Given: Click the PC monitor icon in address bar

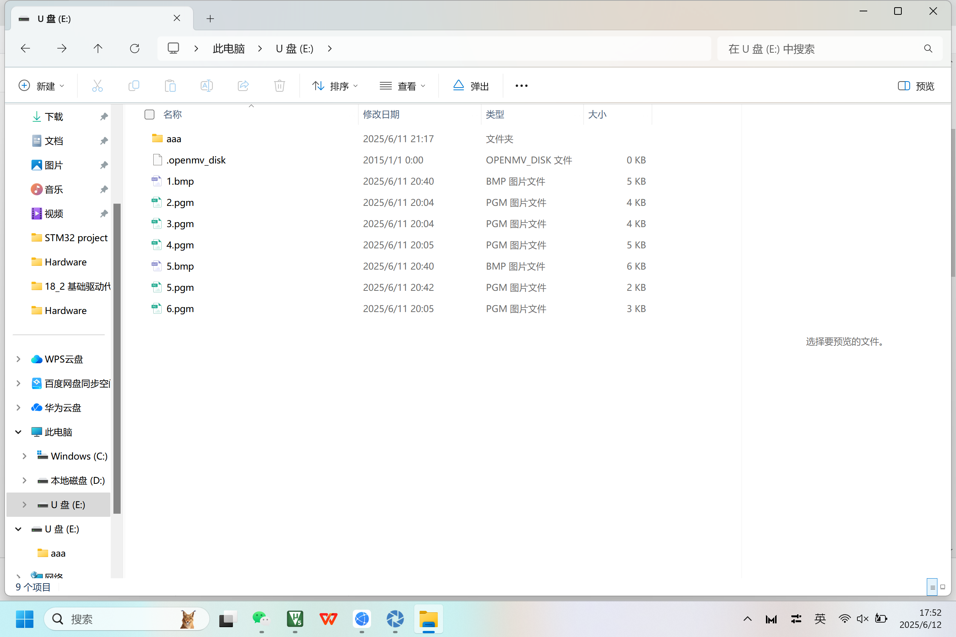Looking at the screenshot, I should 173,49.
